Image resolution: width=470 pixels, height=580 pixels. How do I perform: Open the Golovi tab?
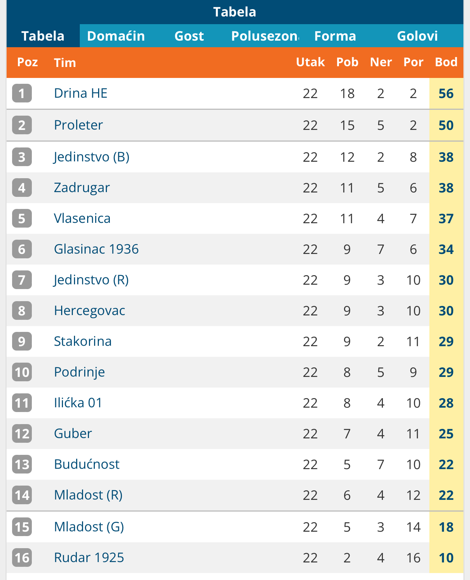[x=417, y=36]
